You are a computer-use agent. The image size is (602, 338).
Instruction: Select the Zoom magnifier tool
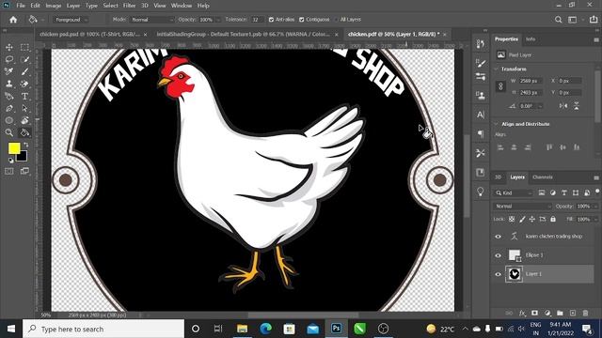click(9, 132)
